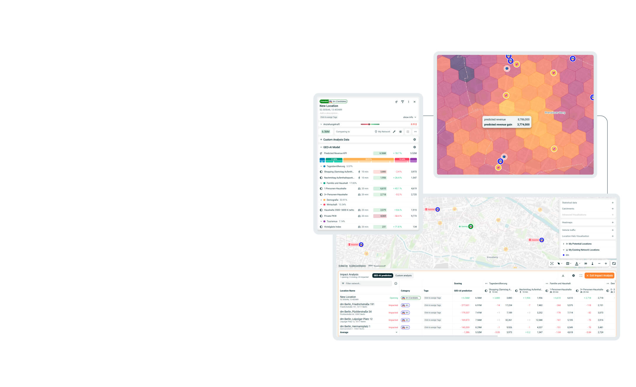636x387 pixels.
Task: Toggle 3D view on the map
Action: (x=586, y=264)
